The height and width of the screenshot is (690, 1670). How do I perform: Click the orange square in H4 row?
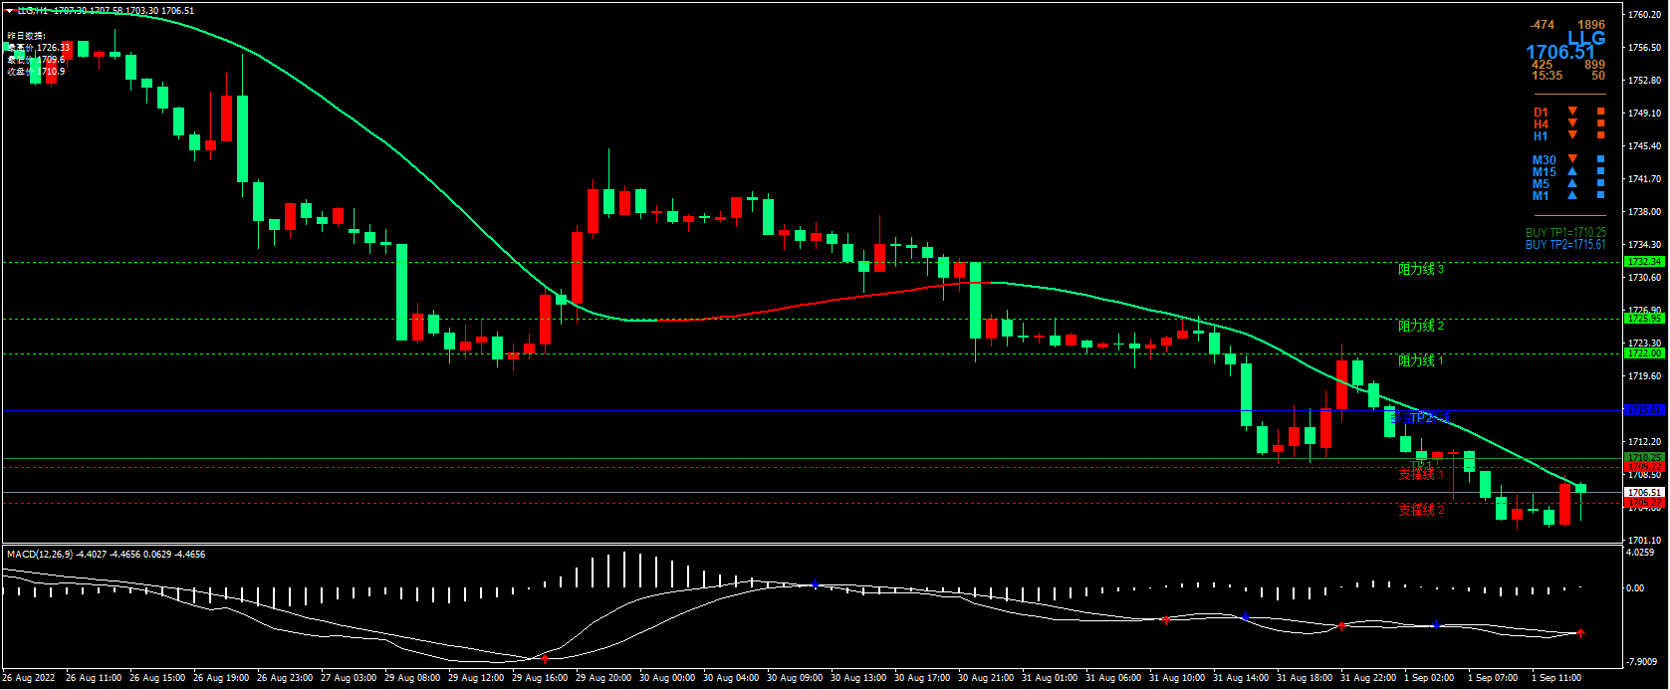tap(1601, 123)
